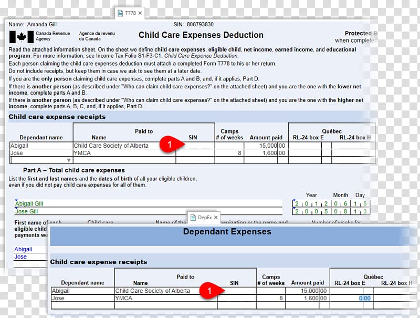Image resolution: width=420 pixels, height=318 pixels.
Task: Click the "SIN: 808793830" header text
Action: (x=193, y=24)
